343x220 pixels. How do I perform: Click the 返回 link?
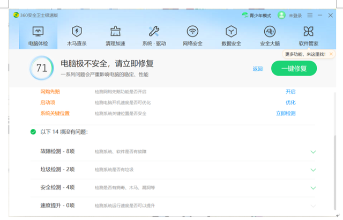[257, 69]
